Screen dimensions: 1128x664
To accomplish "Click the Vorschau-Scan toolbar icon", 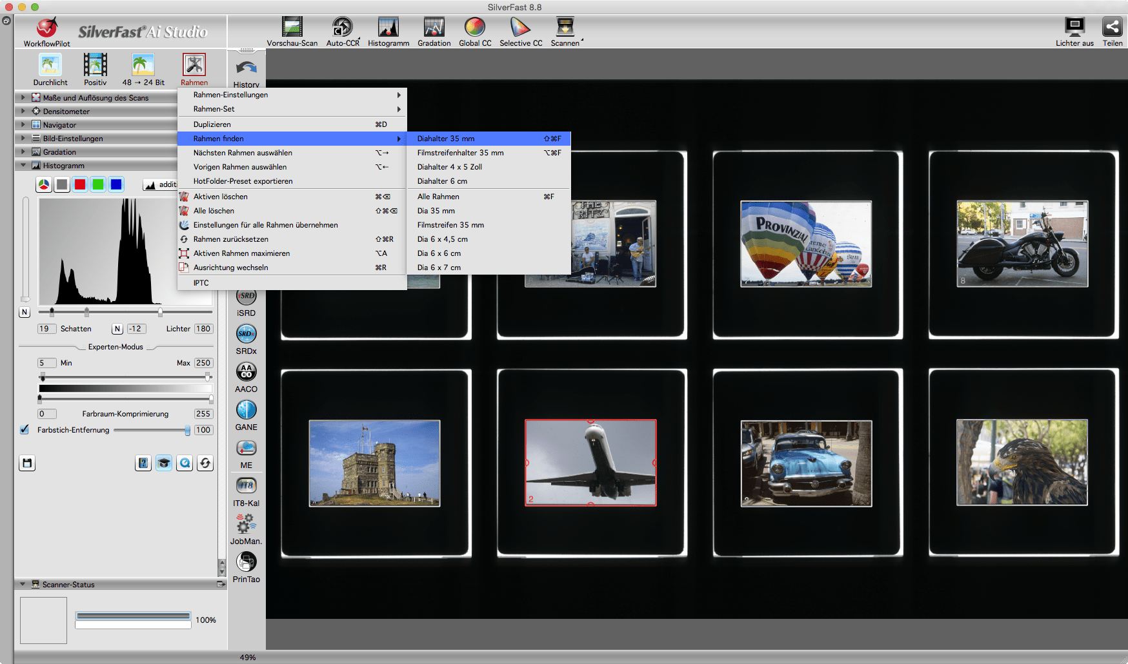I will [x=292, y=27].
